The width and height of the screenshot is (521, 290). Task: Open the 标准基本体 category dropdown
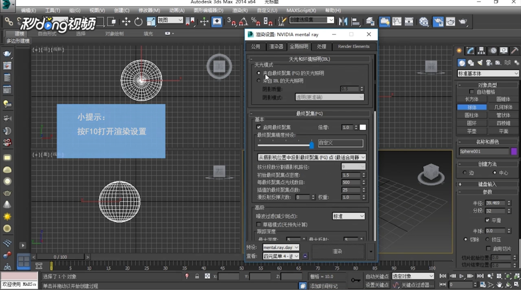pyautogui.click(x=488, y=73)
